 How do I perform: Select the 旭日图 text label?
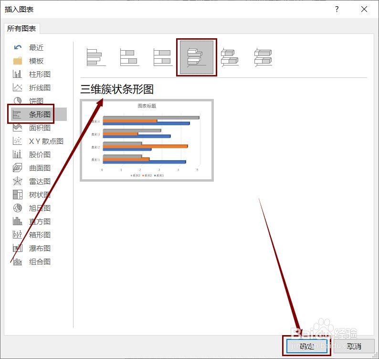coord(40,207)
